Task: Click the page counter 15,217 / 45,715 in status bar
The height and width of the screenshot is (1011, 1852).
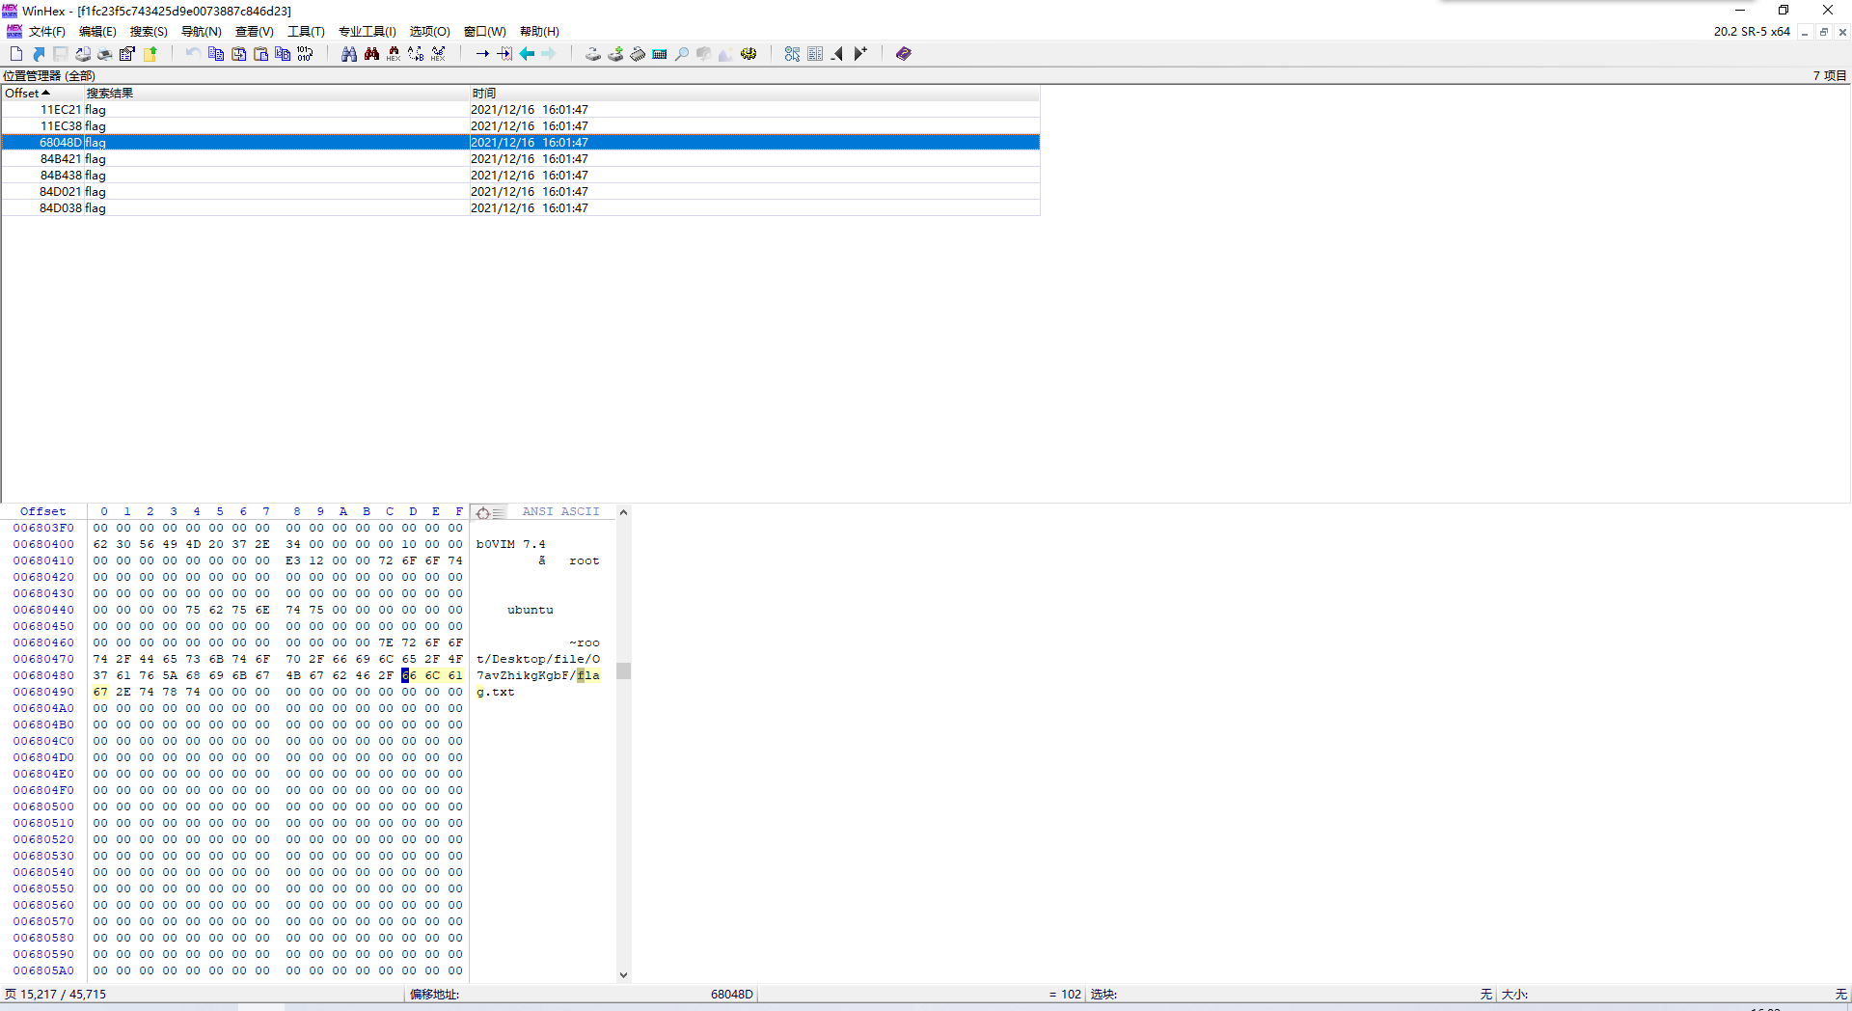Action: [x=56, y=995]
